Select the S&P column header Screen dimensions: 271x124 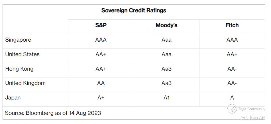101,25
